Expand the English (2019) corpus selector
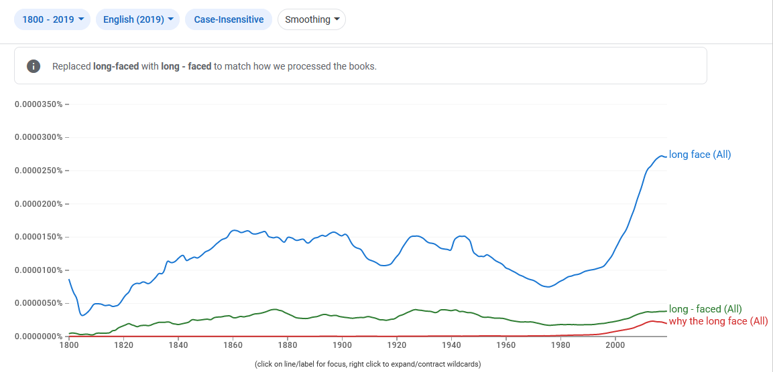This screenshot has height=372, width=773. tap(137, 19)
